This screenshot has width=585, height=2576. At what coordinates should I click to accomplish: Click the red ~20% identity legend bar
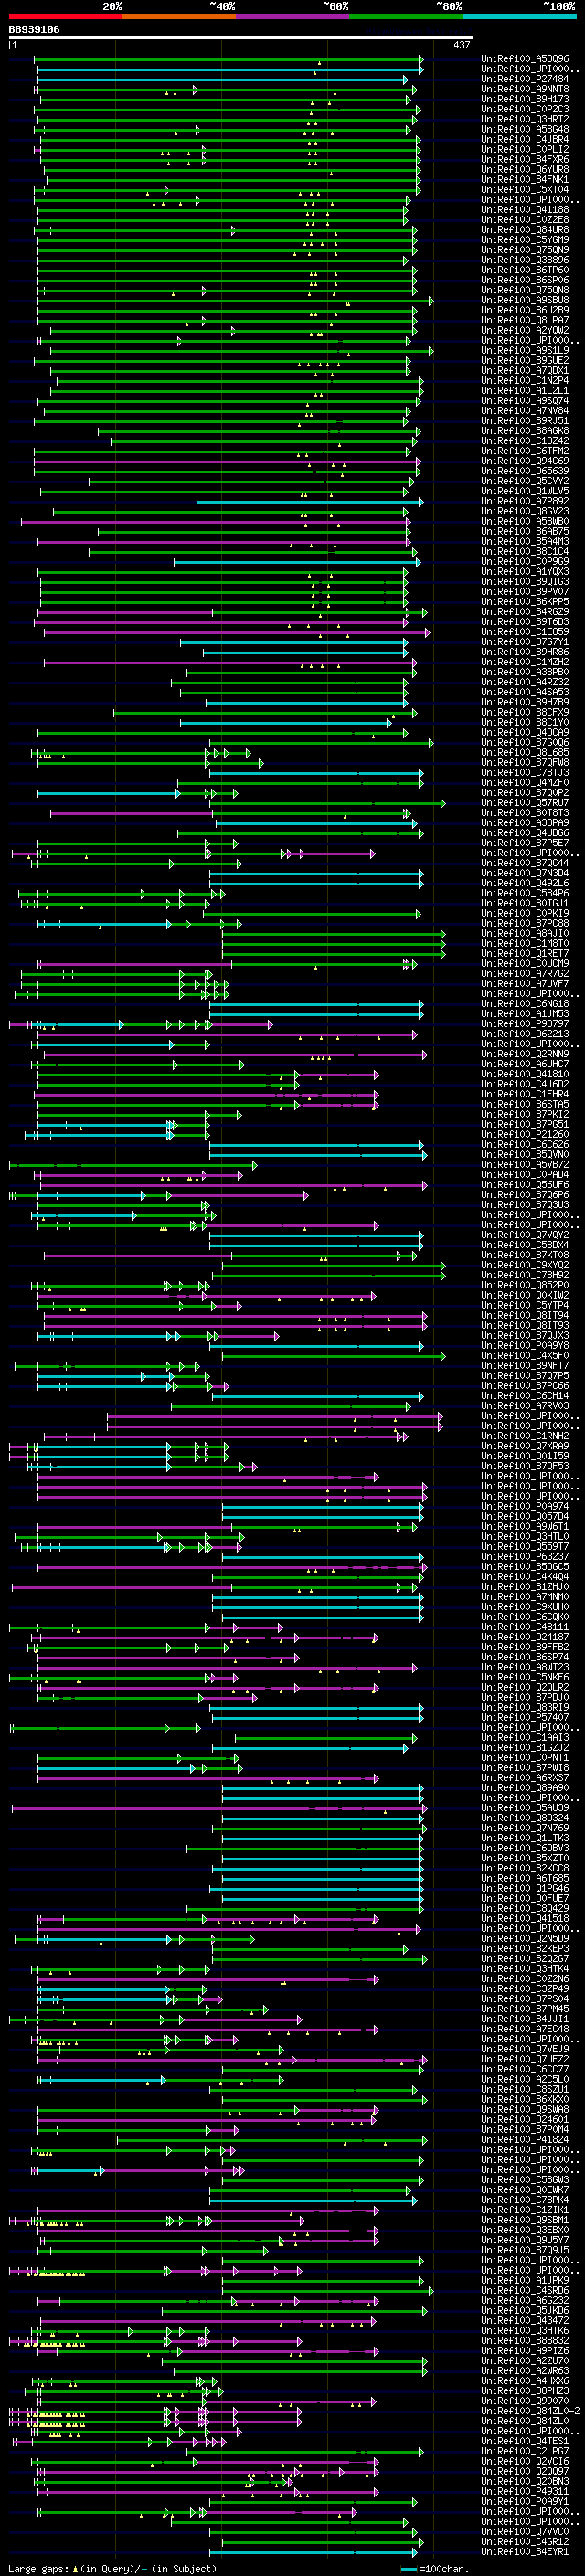[x=66, y=16]
